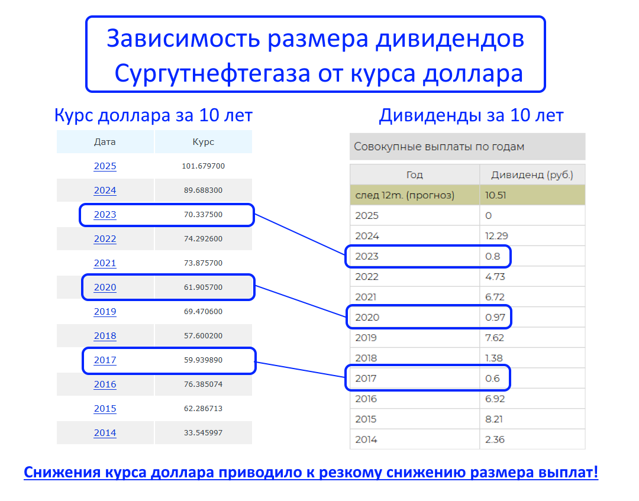The width and height of the screenshot is (639, 501).
Task: Select dividend value 2.36 for 2014
Action: point(495,439)
